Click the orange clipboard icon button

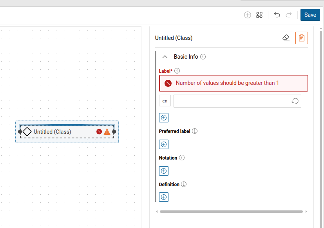pos(301,38)
